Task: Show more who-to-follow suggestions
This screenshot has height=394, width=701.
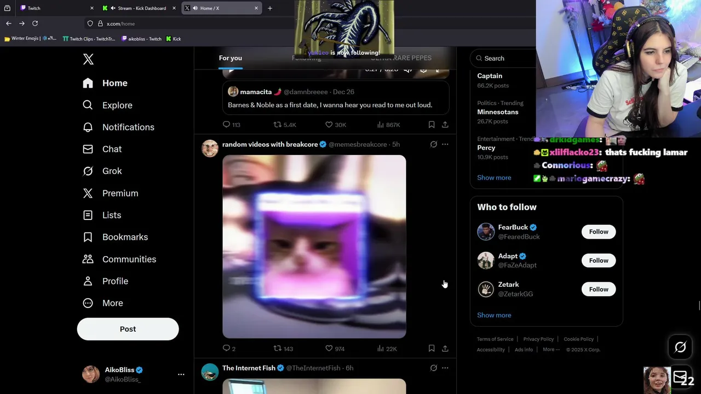Action: (494, 315)
